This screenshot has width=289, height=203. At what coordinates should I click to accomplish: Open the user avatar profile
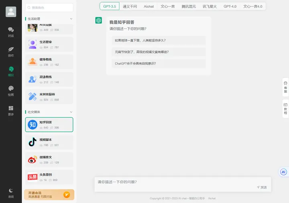[x=11, y=12]
